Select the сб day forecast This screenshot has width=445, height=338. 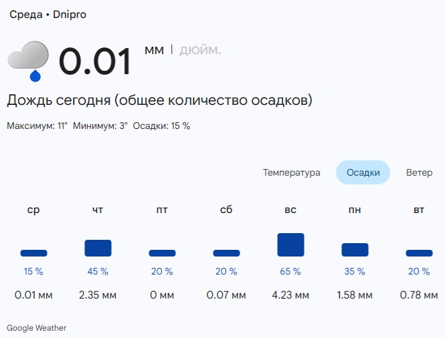pos(226,210)
